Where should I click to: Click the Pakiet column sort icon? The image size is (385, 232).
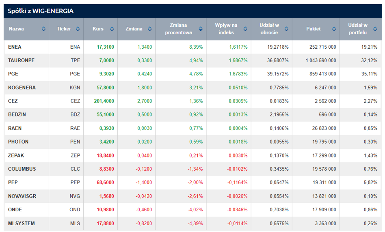click(334, 29)
